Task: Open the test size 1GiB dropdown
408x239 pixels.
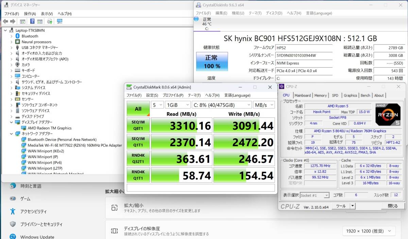Action: pyautogui.click(x=177, y=105)
